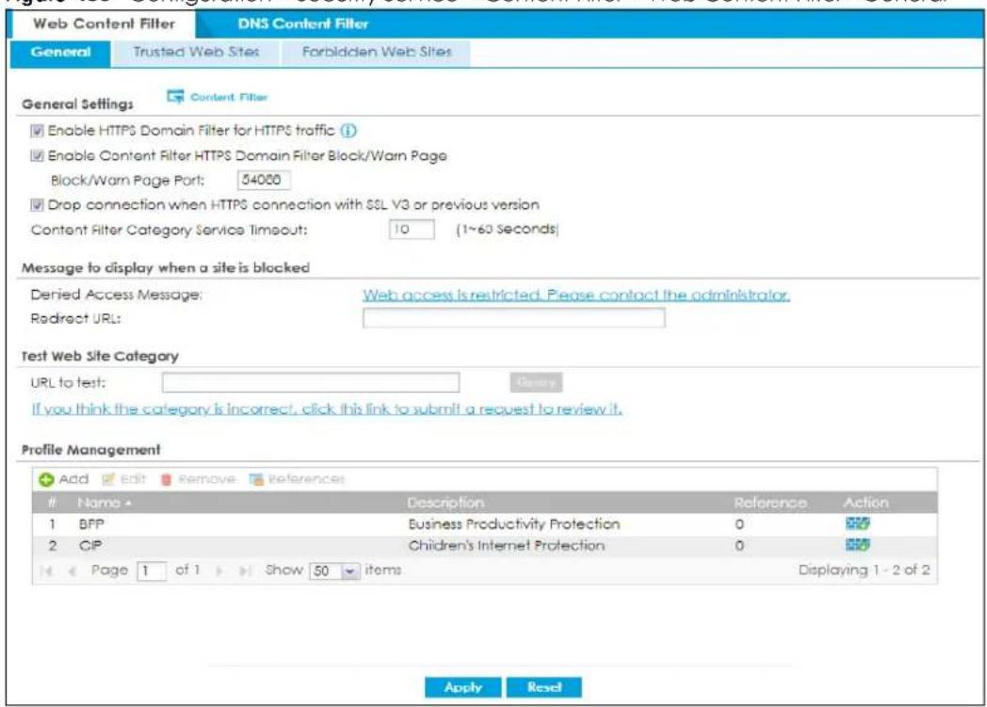Open the Trusted Web Sites sub-tab
987x707 pixels.
[196, 52]
